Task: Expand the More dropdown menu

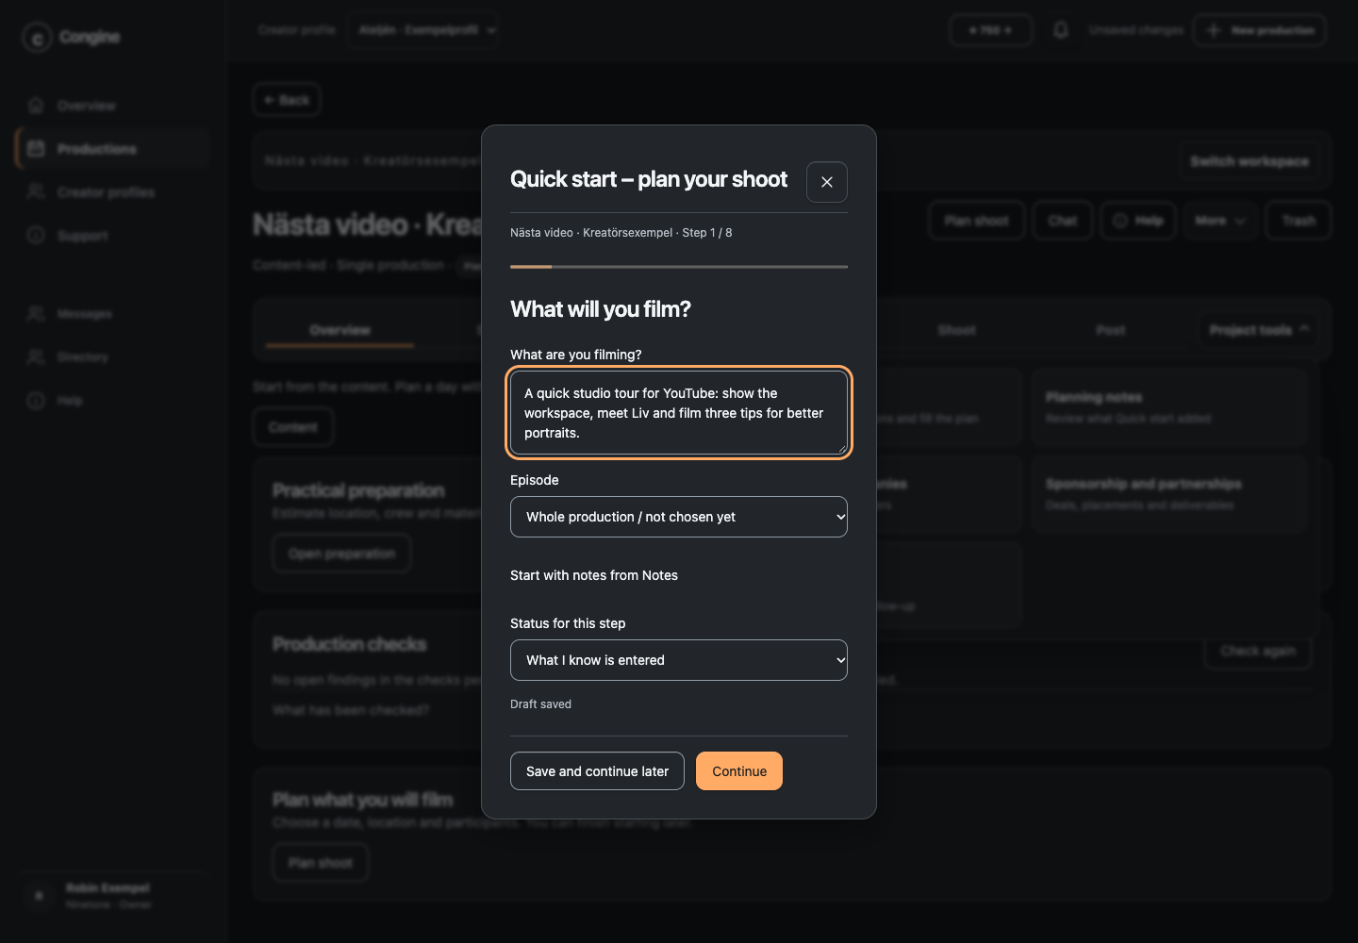Action: point(1220,221)
